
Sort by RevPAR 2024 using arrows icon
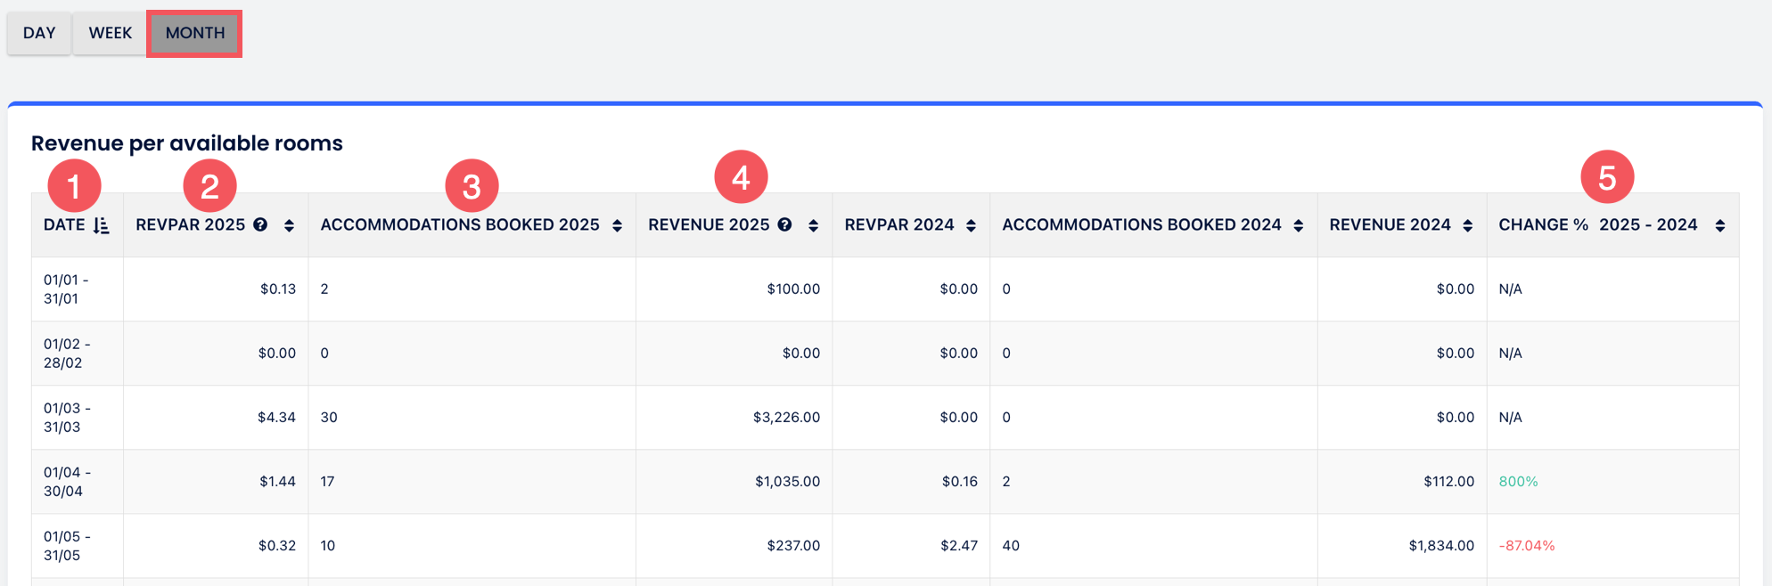[971, 225]
